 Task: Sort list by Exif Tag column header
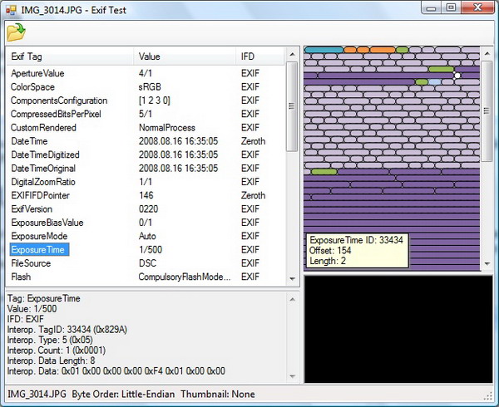[x=69, y=56]
